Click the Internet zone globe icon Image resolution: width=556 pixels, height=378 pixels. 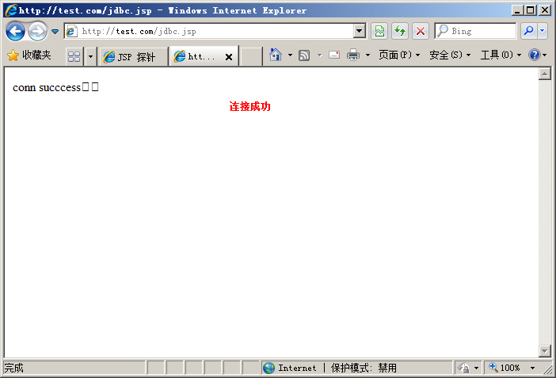(x=268, y=368)
